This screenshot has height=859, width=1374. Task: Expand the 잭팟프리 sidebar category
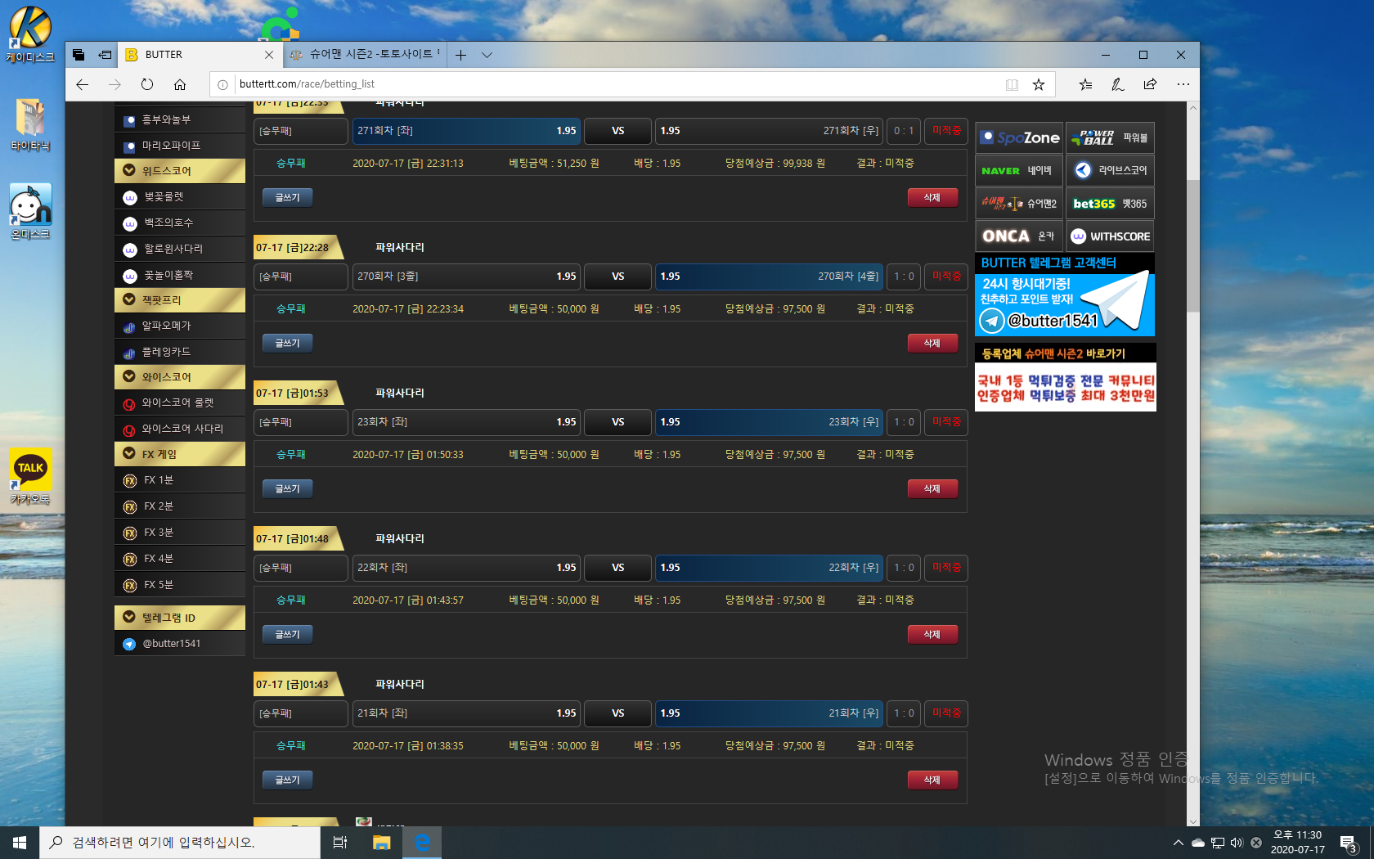point(180,300)
